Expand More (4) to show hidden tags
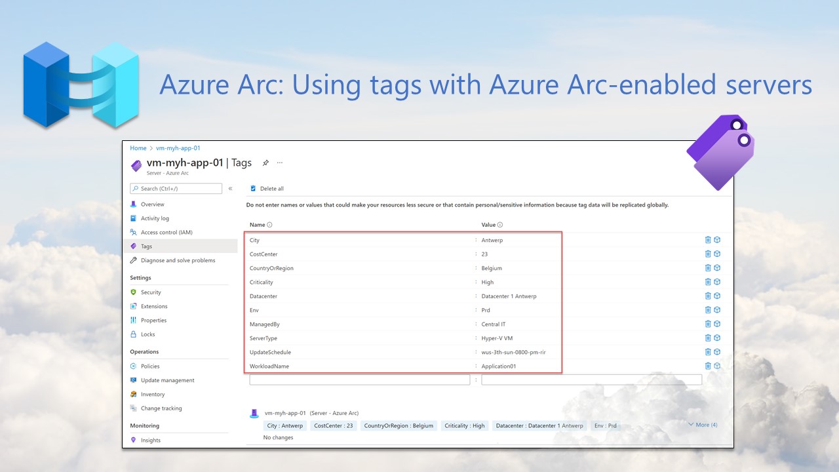 [702, 425]
